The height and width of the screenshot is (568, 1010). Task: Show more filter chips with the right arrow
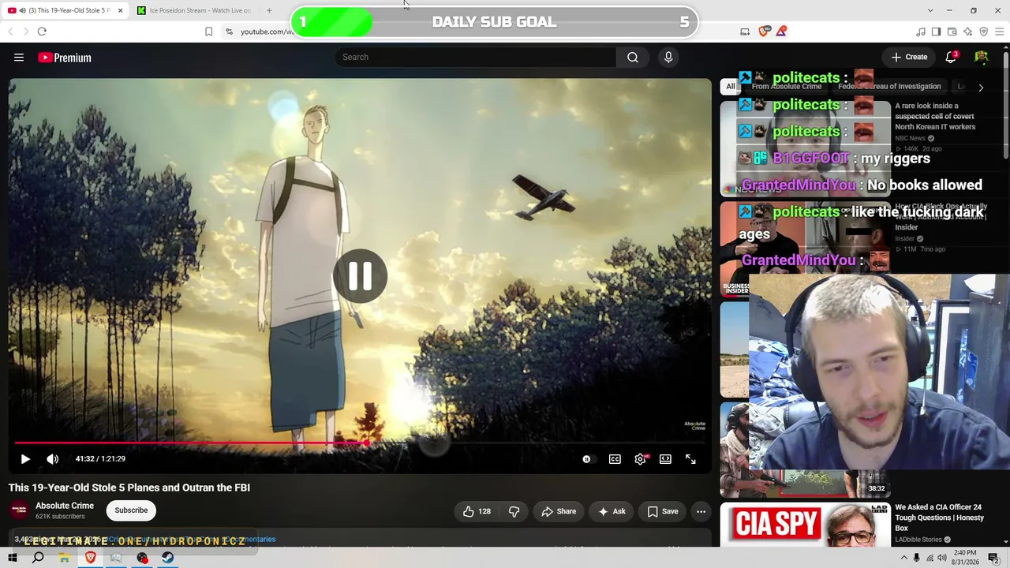click(981, 88)
